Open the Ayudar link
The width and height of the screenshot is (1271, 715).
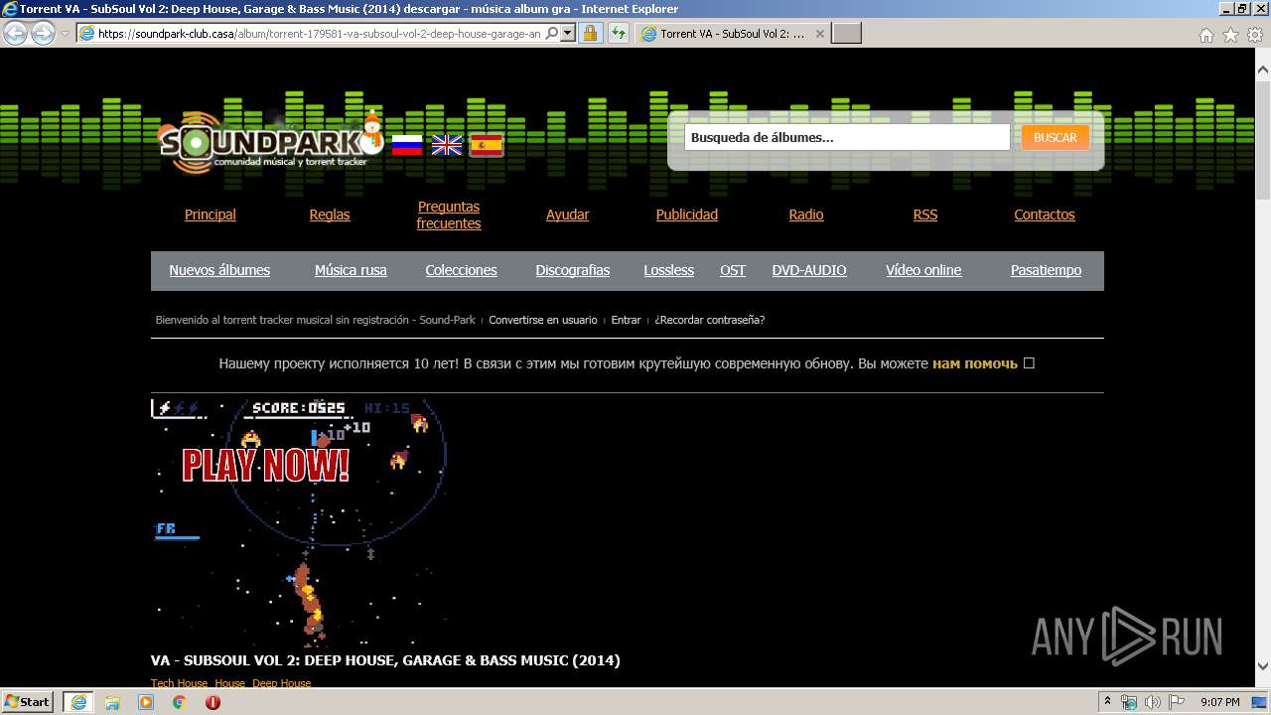568,214
